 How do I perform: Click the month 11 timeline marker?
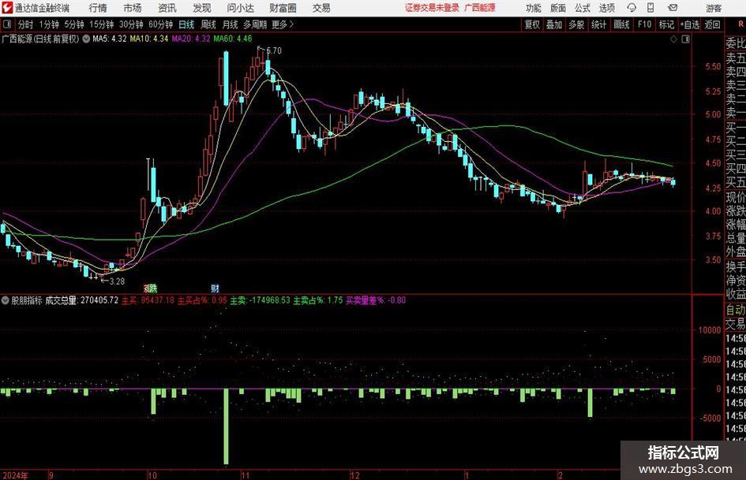click(x=245, y=475)
